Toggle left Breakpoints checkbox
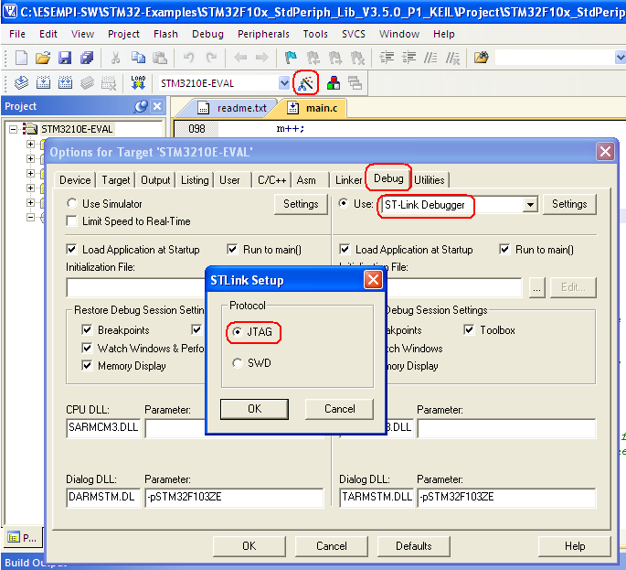This screenshot has height=570, width=626. point(87,329)
